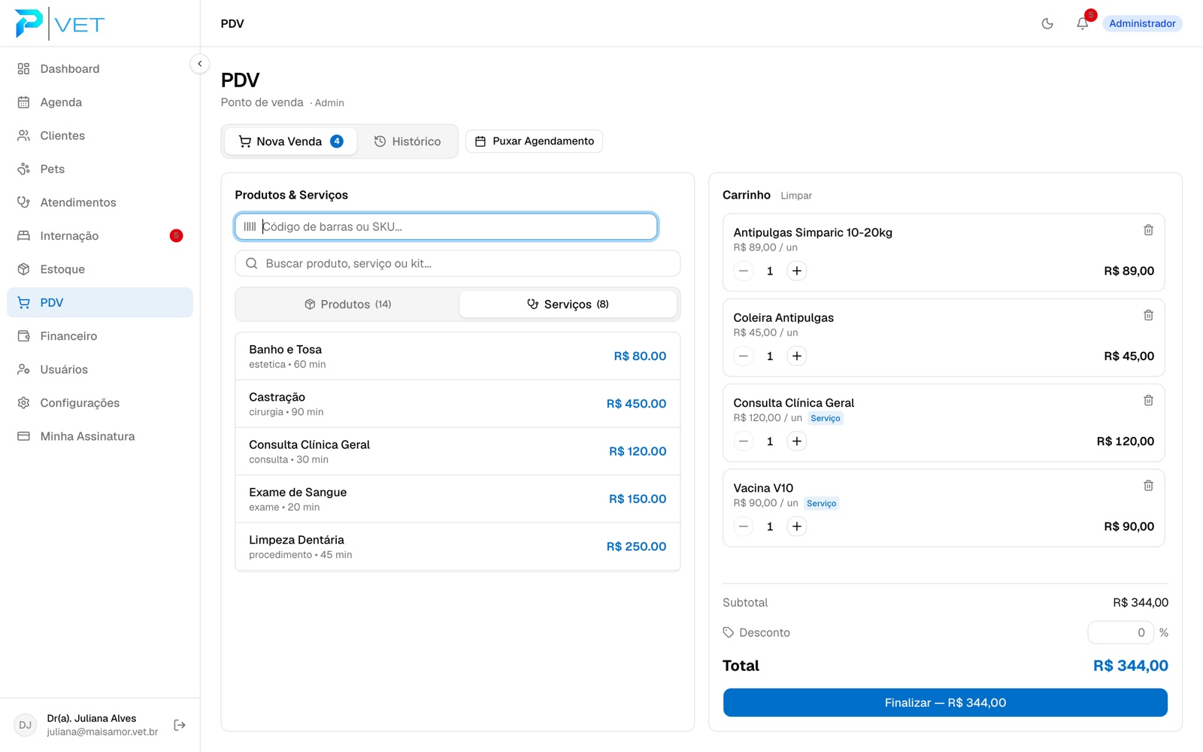Image resolution: width=1203 pixels, height=752 pixels.
Task: Add Banho e Tosa service to cart
Action: (x=458, y=356)
